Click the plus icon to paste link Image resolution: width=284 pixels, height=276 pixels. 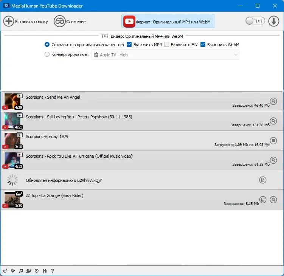(x=8, y=21)
